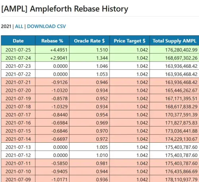The height and width of the screenshot is (182, 199).
Task: Click the total supply 170,377,591.39
Action: [182, 115]
